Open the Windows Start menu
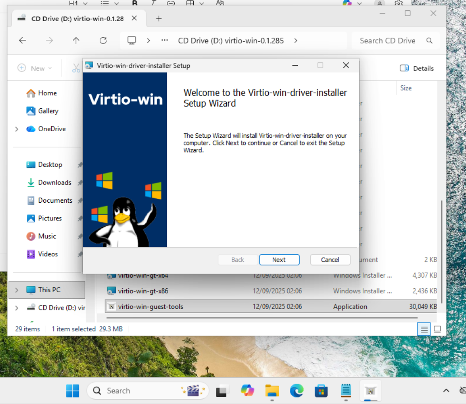 tap(72, 391)
